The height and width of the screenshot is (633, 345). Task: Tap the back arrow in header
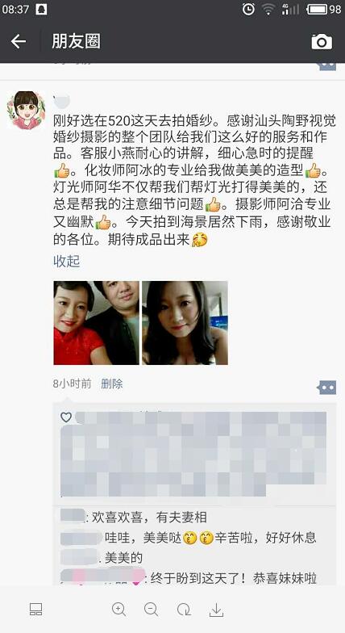(x=18, y=41)
